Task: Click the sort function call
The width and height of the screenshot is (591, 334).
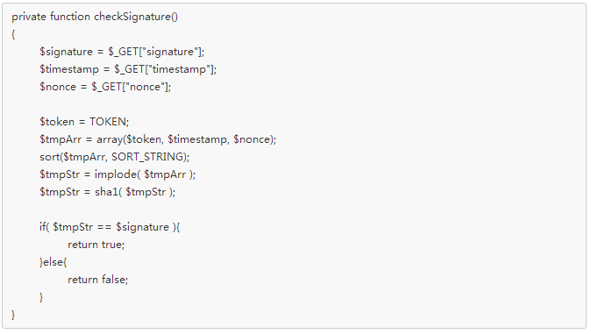Action: pyautogui.click(x=115, y=157)
